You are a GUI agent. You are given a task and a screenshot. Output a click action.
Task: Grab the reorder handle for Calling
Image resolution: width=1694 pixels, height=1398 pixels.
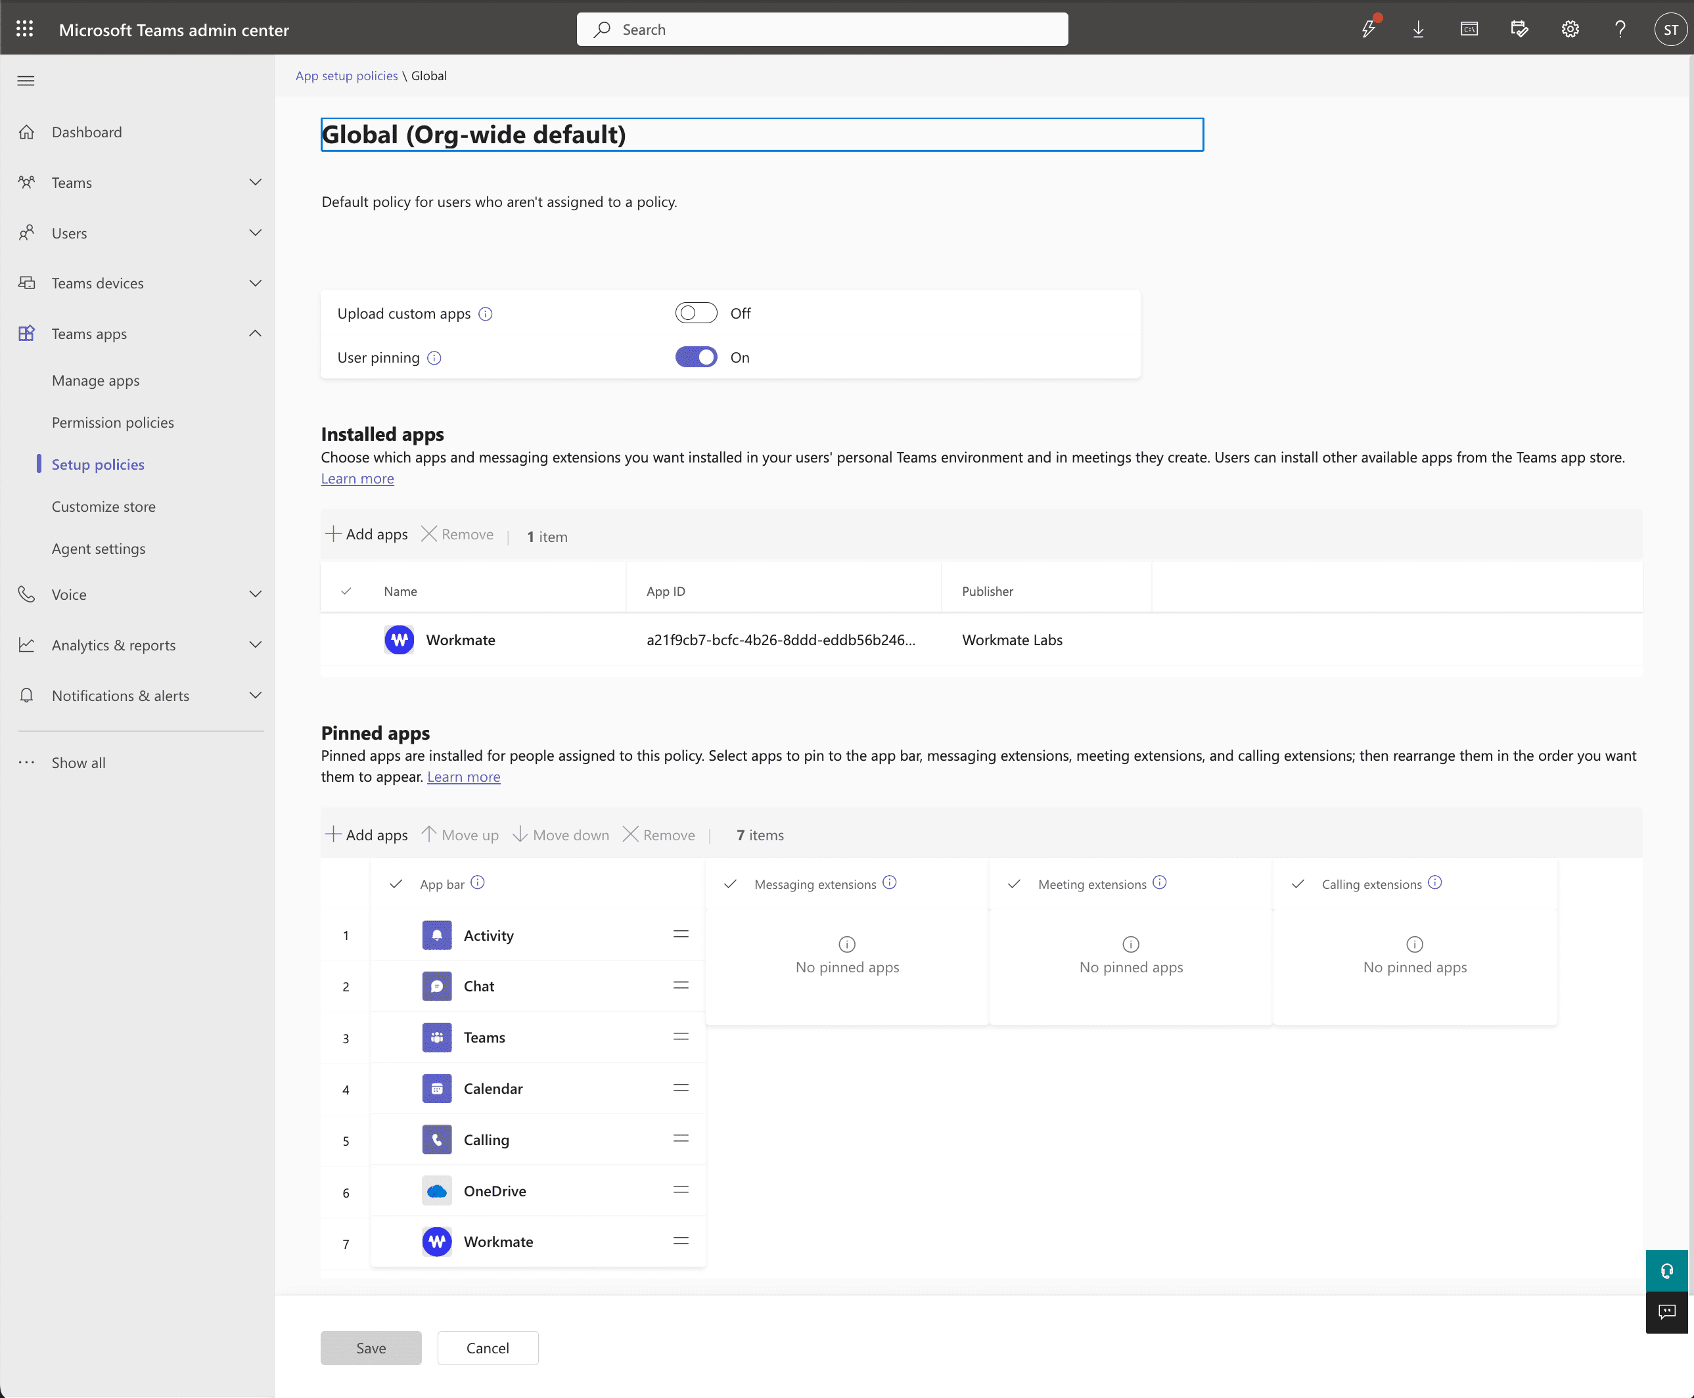(681, 1139)
